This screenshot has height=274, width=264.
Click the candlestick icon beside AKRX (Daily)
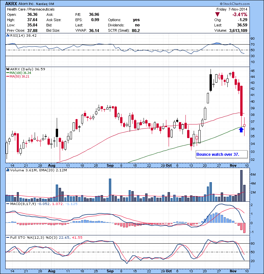[8, 69]
